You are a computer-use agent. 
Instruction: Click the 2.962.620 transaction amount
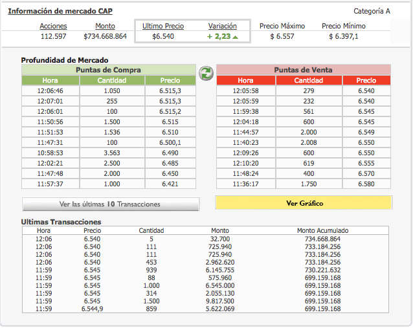[220, 262]
